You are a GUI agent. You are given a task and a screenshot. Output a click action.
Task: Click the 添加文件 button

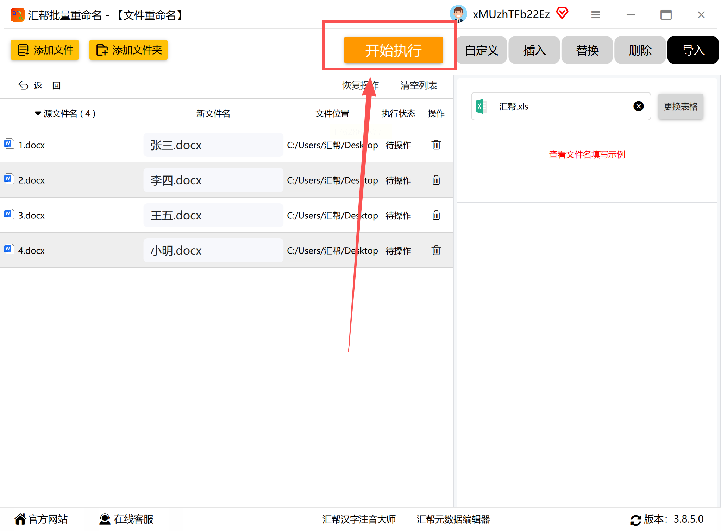(x=45, y=50)
